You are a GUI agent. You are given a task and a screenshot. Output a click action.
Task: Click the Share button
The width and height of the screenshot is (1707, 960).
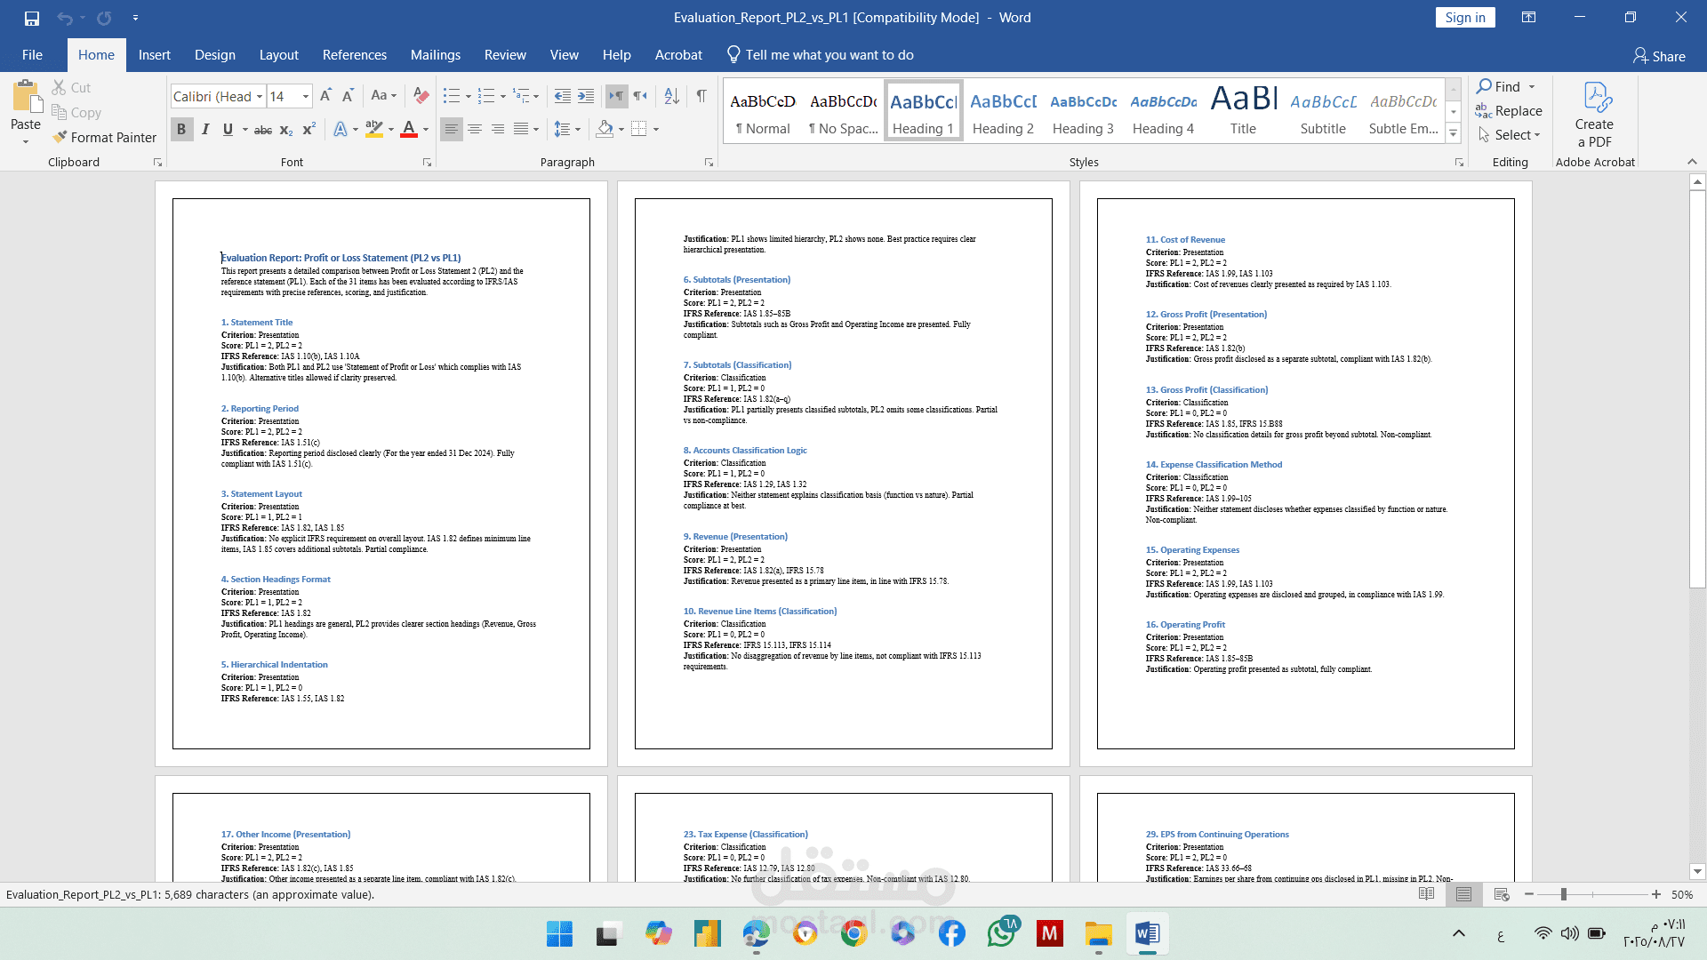1659,56
